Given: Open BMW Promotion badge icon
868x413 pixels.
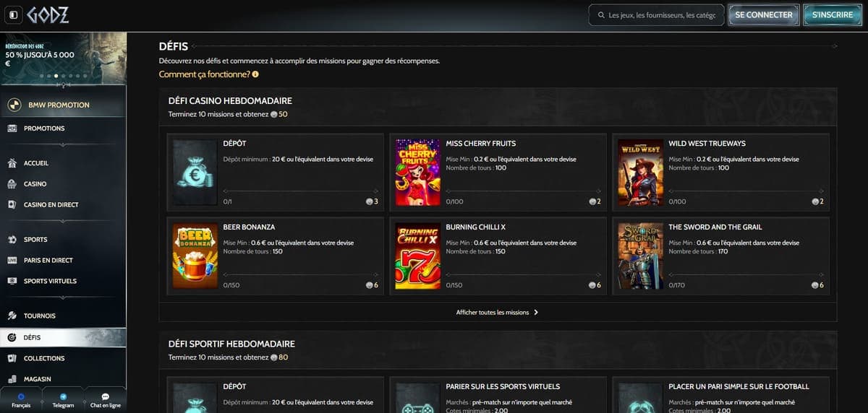Looking at the screenshot, I should point(14,105).
